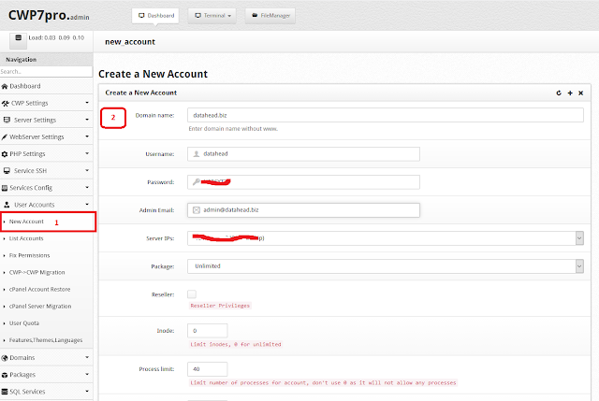
Task: Click the PHP Settings gear icon
Action: point(5,154)
